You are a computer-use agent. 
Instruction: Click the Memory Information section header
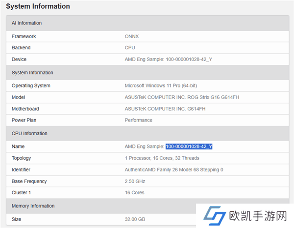33,206
